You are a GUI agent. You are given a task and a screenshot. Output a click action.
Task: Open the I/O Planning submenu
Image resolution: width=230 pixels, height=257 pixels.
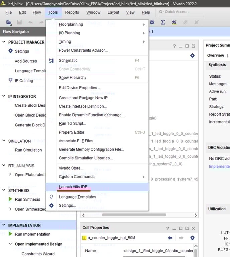[97, 33]
